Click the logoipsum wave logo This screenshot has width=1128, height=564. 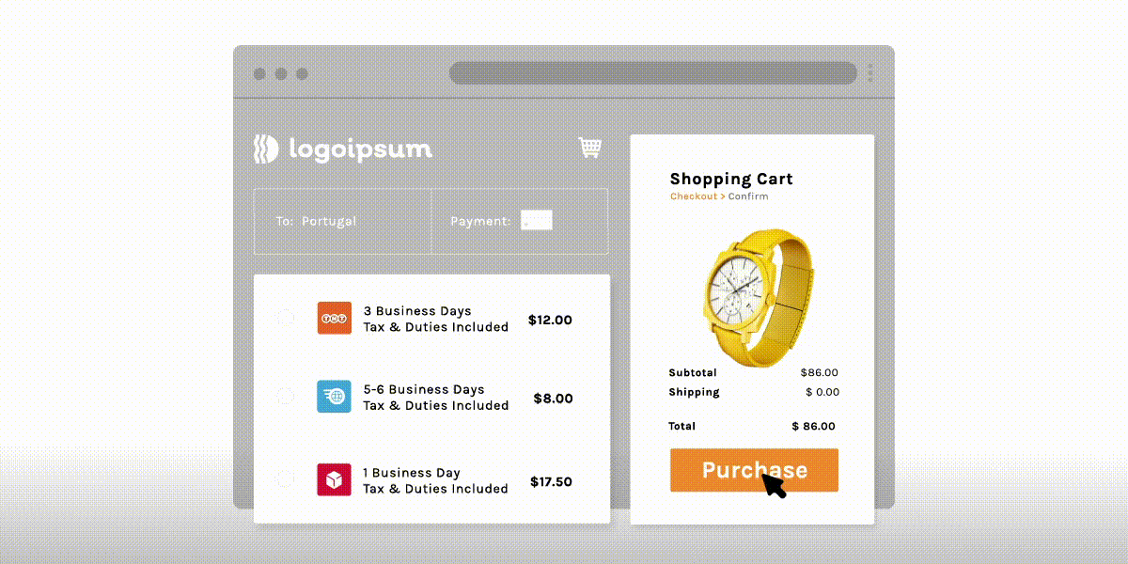coord(266,149)
